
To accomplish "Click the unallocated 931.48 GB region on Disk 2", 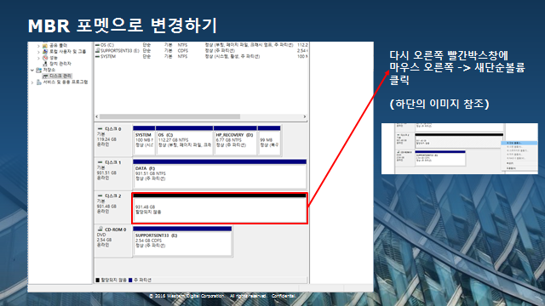I will [x=220, y=208].
